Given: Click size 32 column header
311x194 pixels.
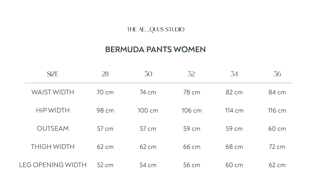Looking at the screenshot, I should pos(191,74).
